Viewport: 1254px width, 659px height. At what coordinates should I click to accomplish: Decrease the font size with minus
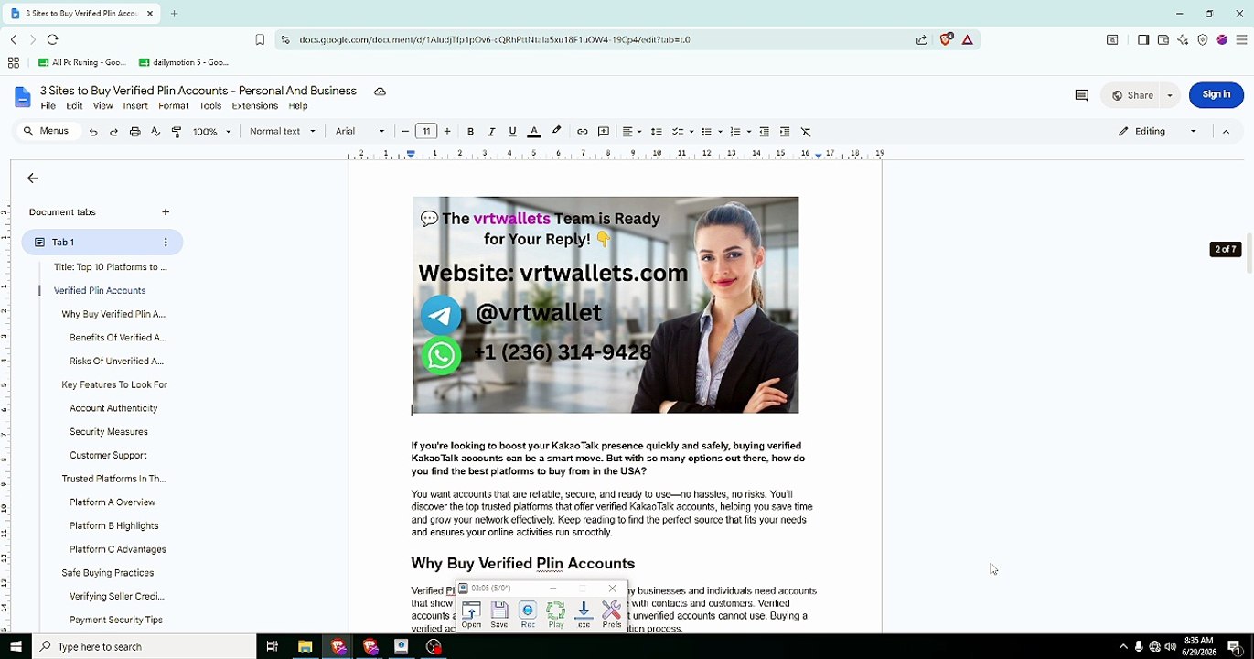405,132
